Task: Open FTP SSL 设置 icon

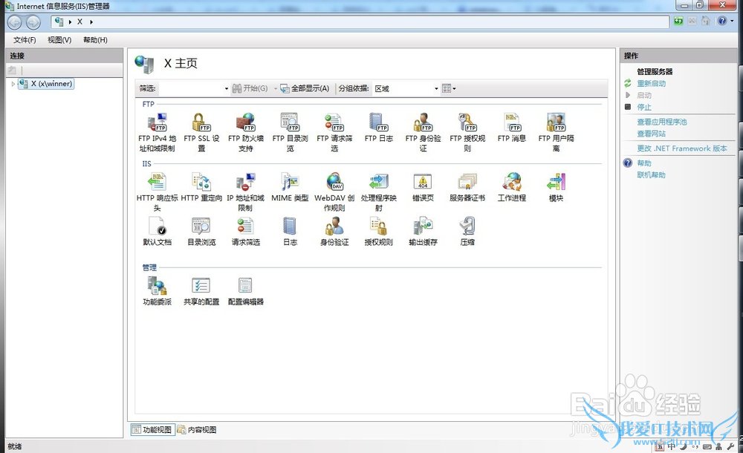Action: click(201, 132)
